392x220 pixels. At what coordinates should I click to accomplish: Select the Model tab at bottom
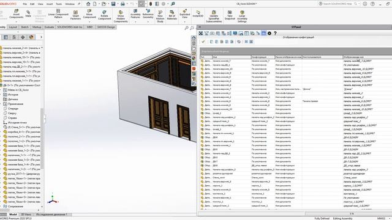point(13,215)
